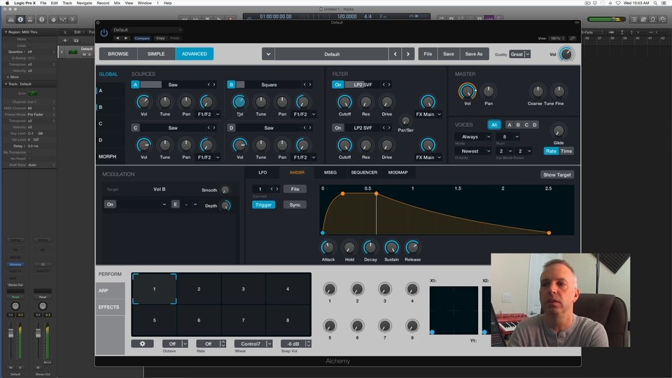Click the Save As button
672x378 pixels.
click(x=474, y=54)
